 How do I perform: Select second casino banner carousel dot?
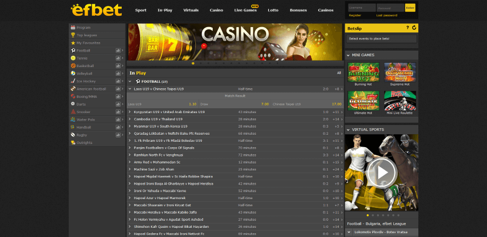pos(201,63)
